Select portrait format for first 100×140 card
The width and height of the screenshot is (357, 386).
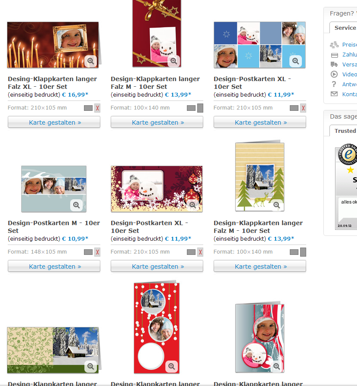200,108
